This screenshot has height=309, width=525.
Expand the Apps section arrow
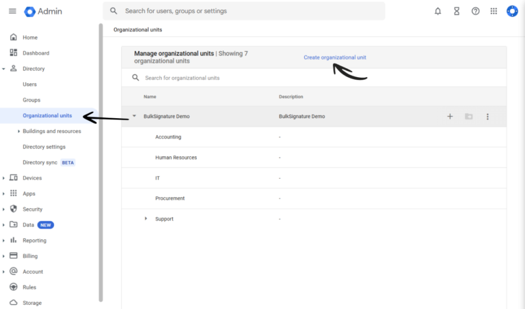(3, 194)
